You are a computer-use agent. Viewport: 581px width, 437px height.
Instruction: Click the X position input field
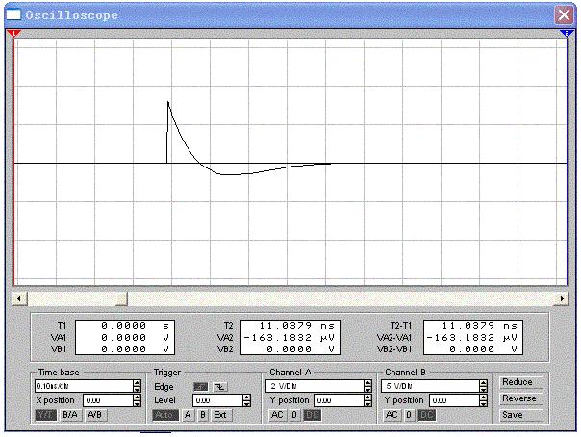pyautogui.click(x=108, y=400)
